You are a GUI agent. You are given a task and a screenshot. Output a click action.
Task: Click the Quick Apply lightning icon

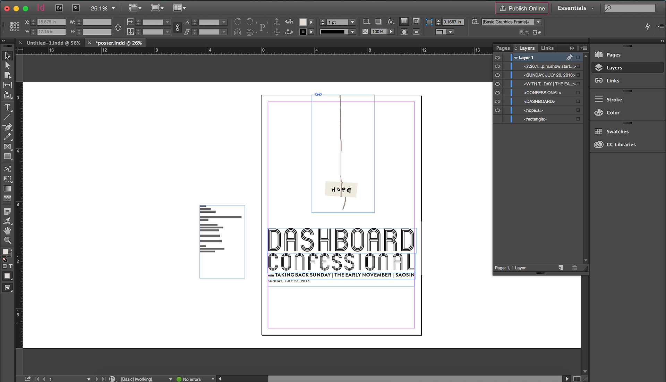tap(647, 26)
